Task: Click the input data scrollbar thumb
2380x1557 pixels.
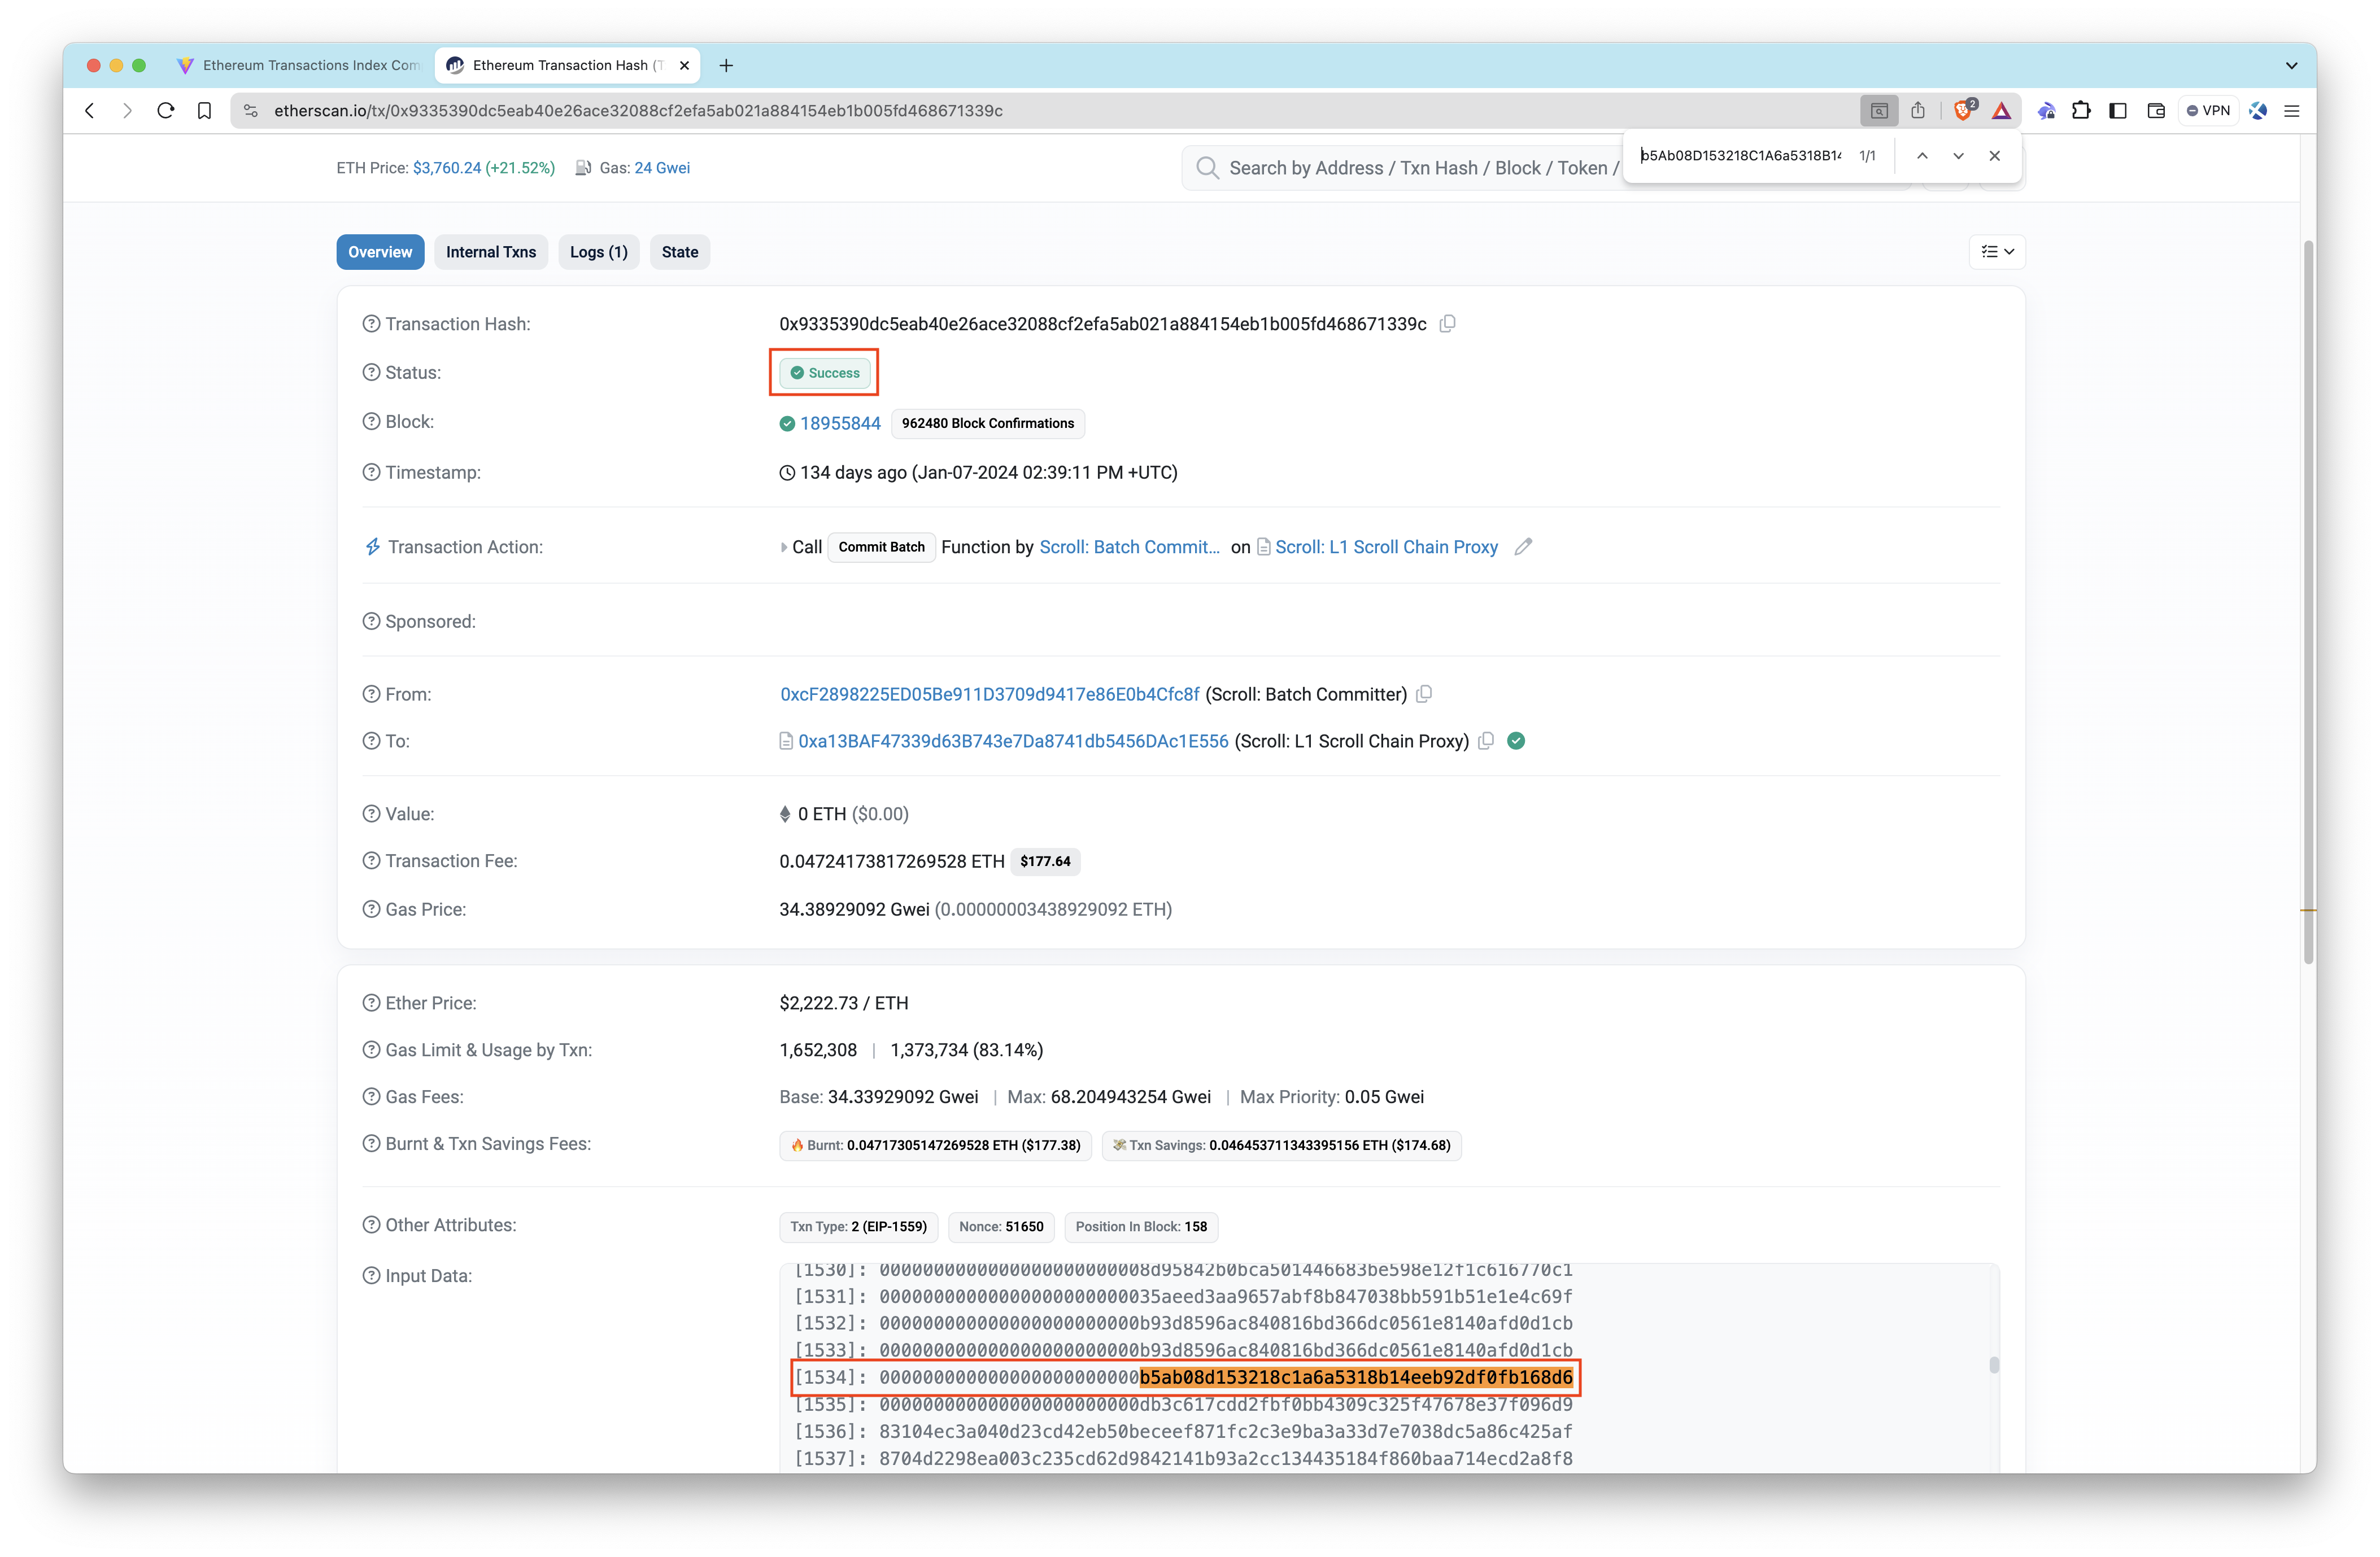Action: pyautogui.click(x=1993, y=1364)
